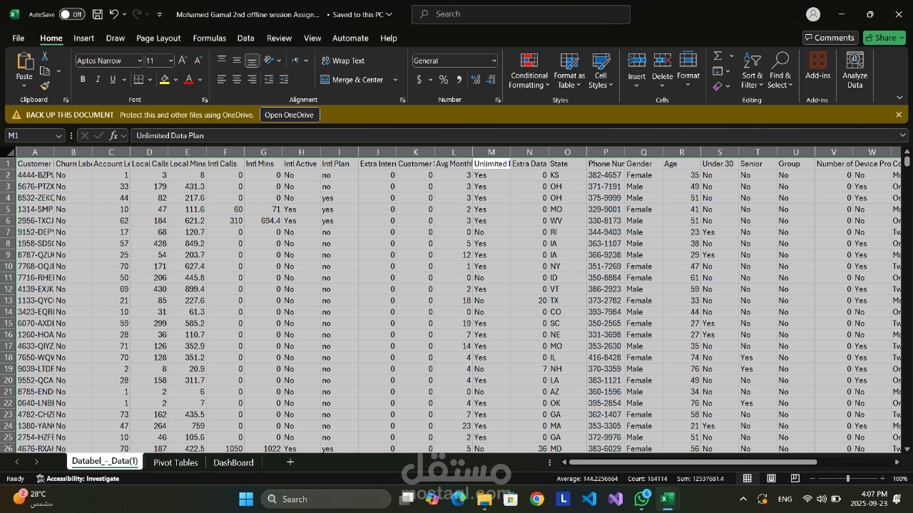Viewport: 913px width, 513px height.
Task: Switch to Page Layout view in status bar
Action: [x=771, y=479]
